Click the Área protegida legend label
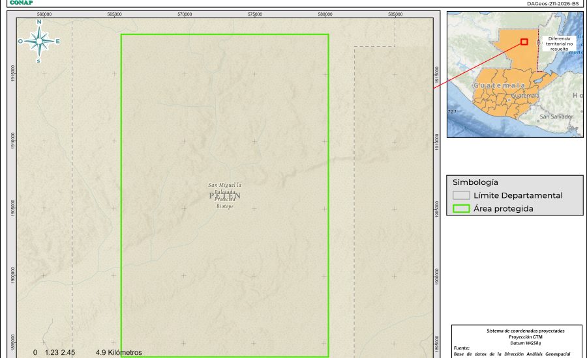587x358 pixels. pyautogui.click(x=504, y=209)
